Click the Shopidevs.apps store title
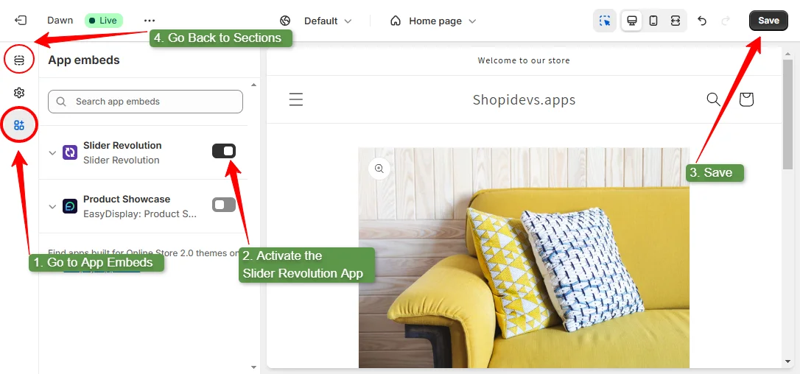 point(524,99)
